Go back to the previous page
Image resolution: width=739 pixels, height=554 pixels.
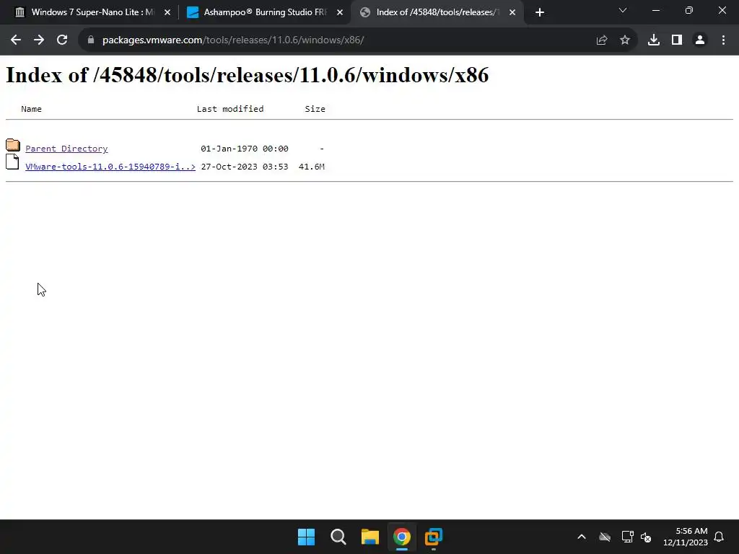pos(16,40)
